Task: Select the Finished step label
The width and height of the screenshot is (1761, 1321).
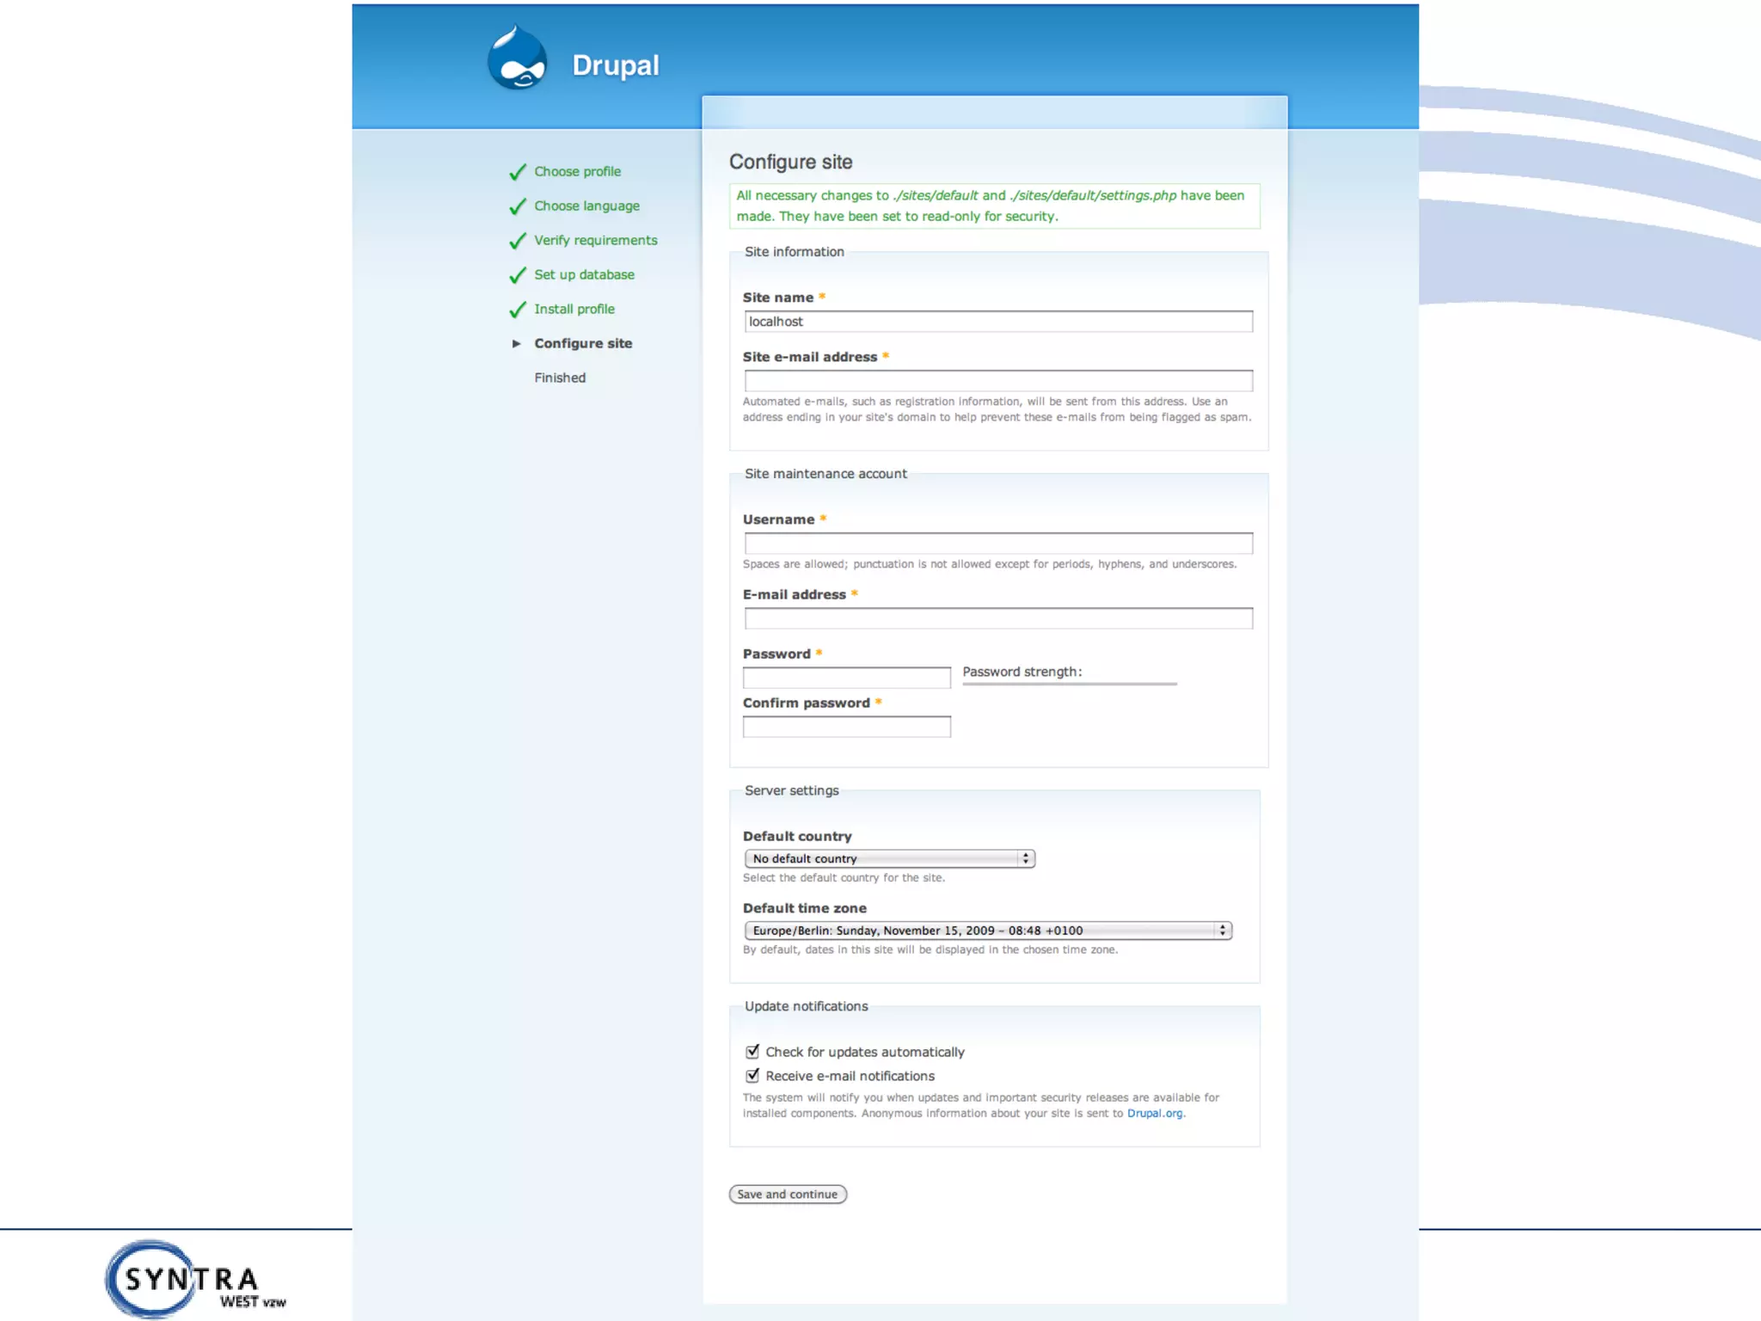Action: pos(560,378)
